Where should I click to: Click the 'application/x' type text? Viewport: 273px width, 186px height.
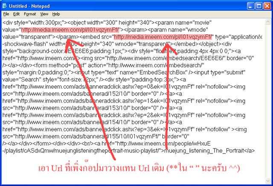tap(247, 37)
